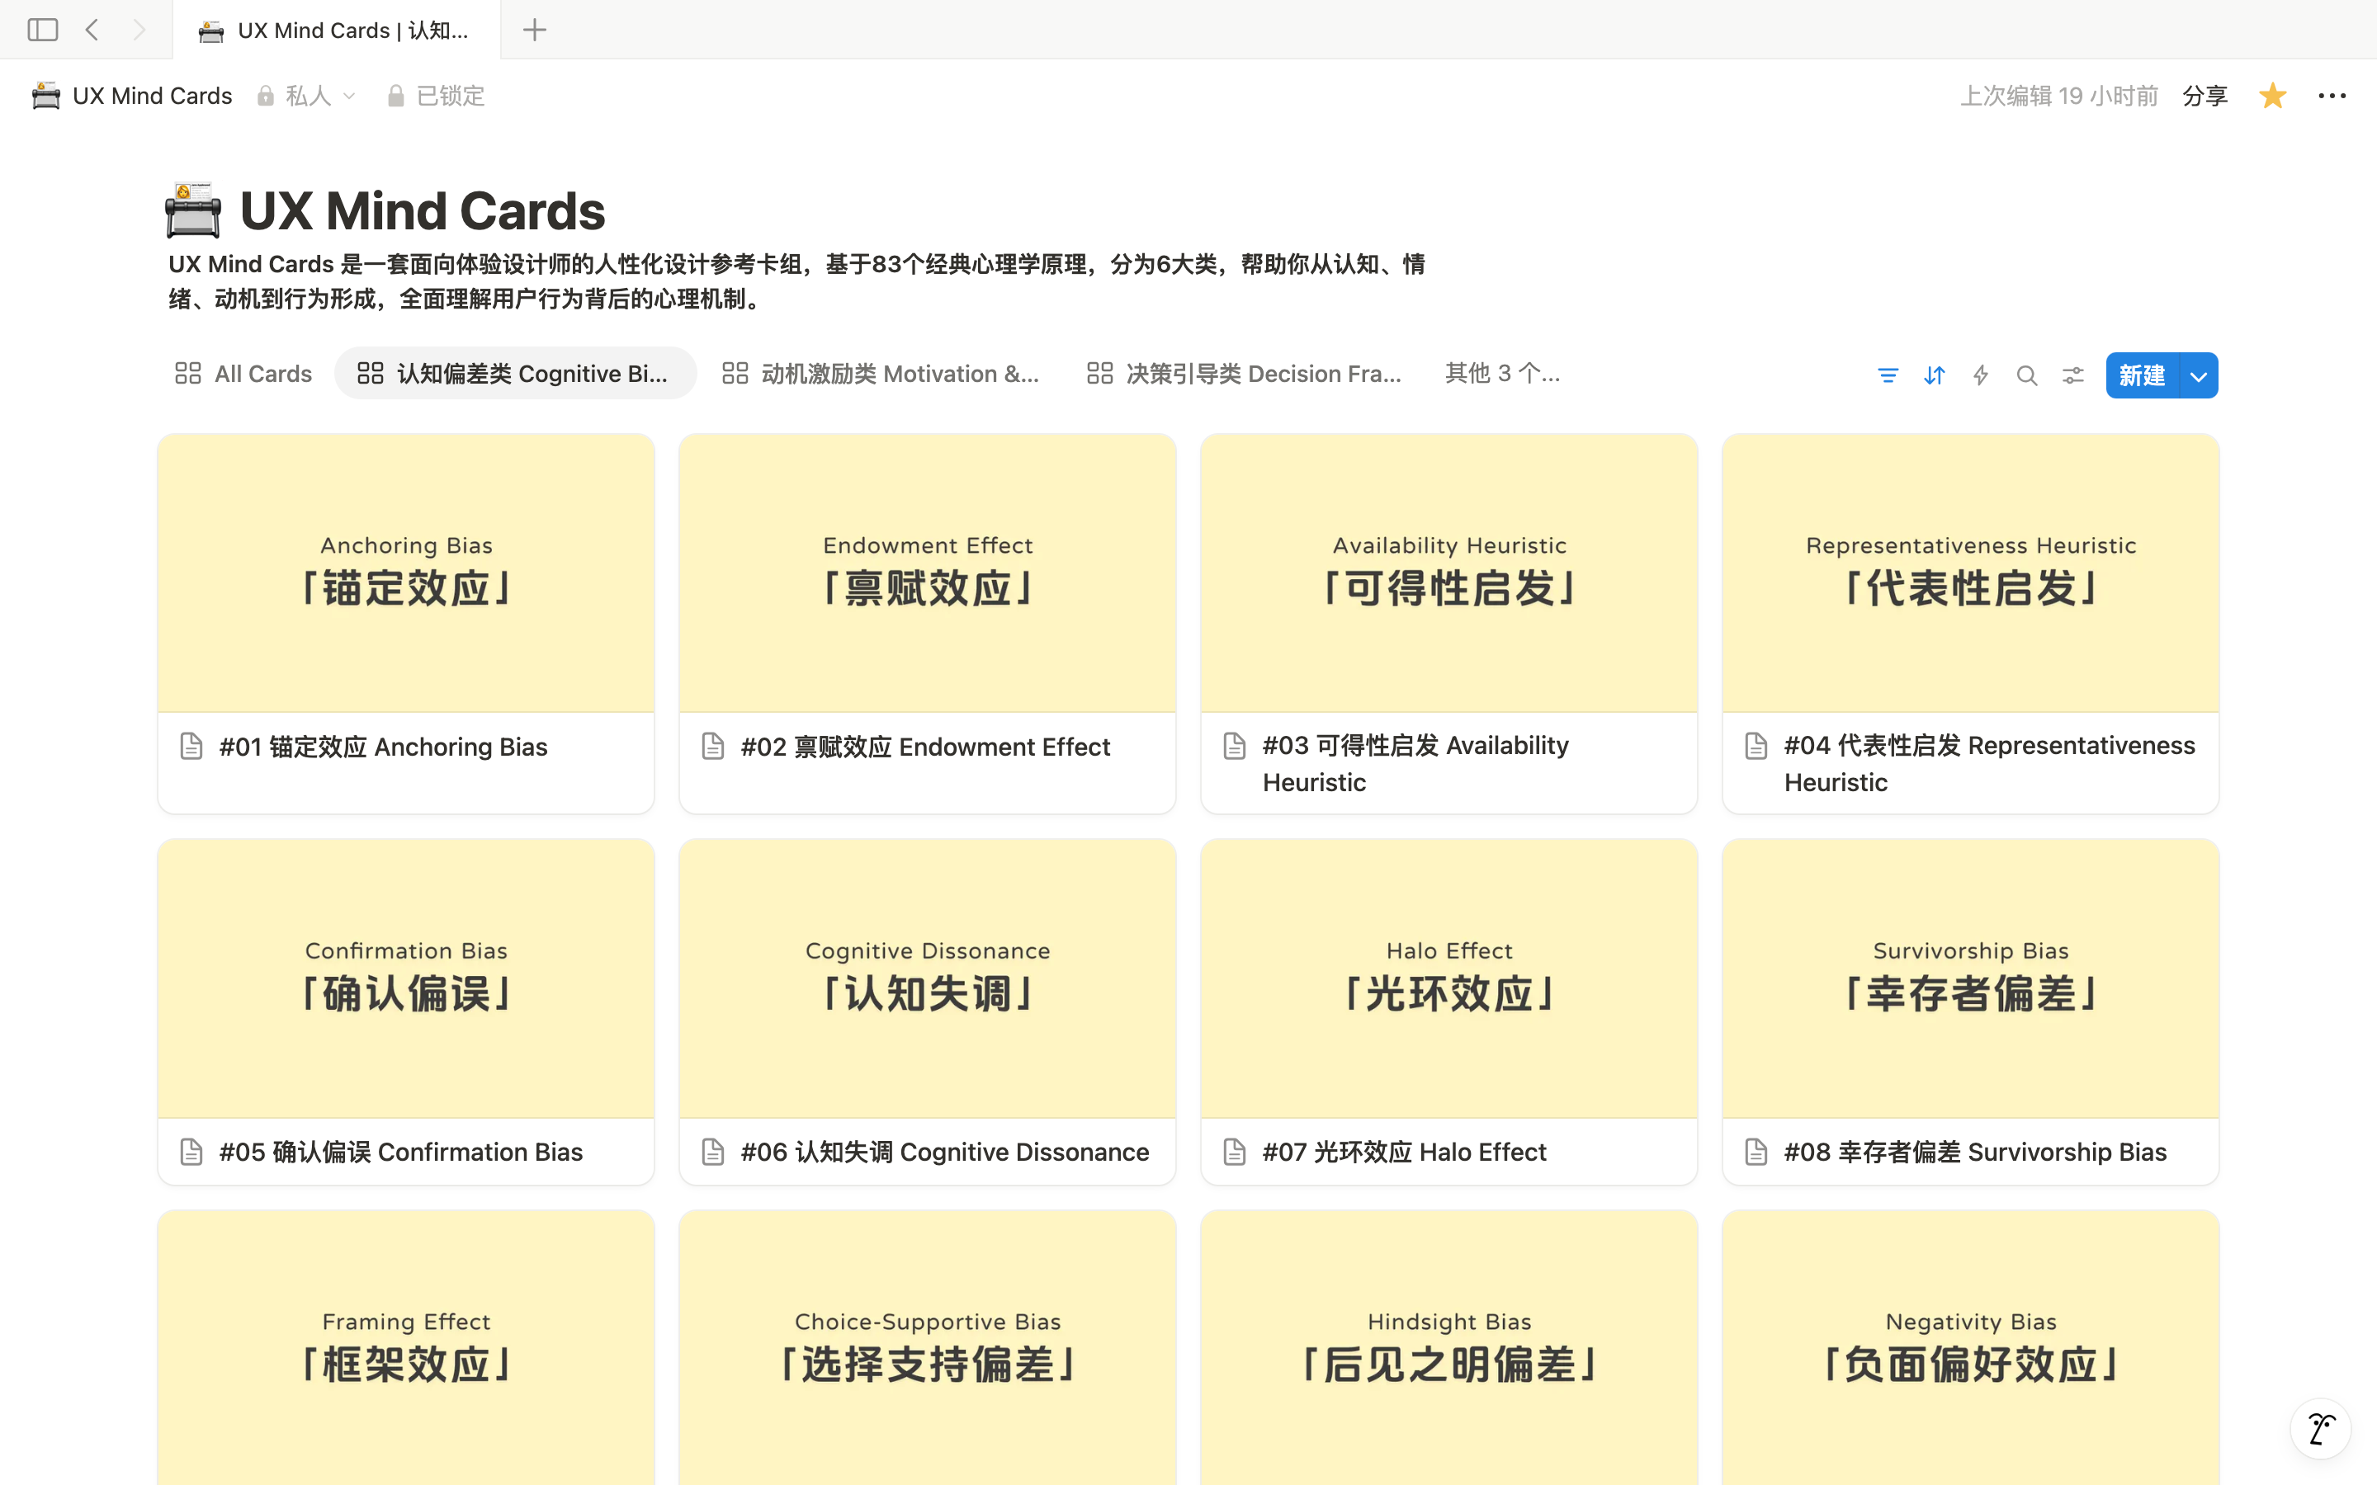Open #02 禀赋效应 Endowment Effect title
The image size is (2377, 1485).
(925, 747)
